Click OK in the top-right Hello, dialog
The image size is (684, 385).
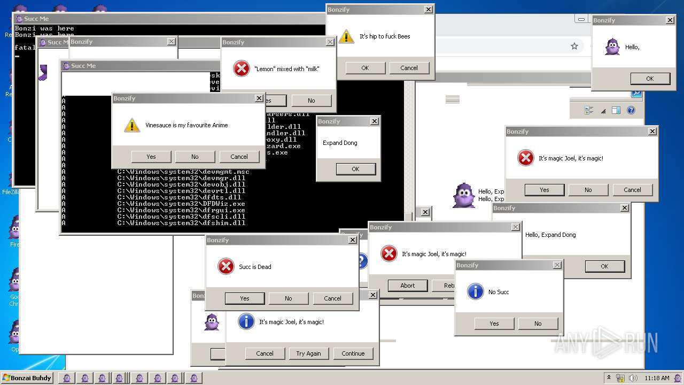[650, 79]
